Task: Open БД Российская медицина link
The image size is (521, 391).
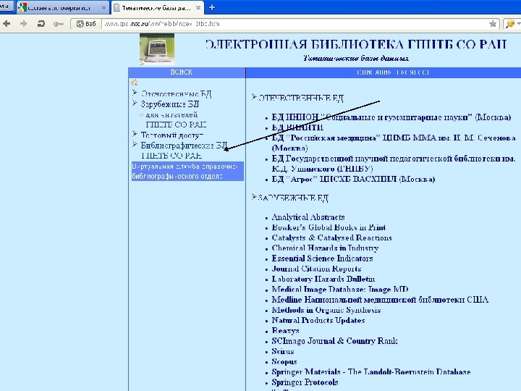Action: pos(394,143)
